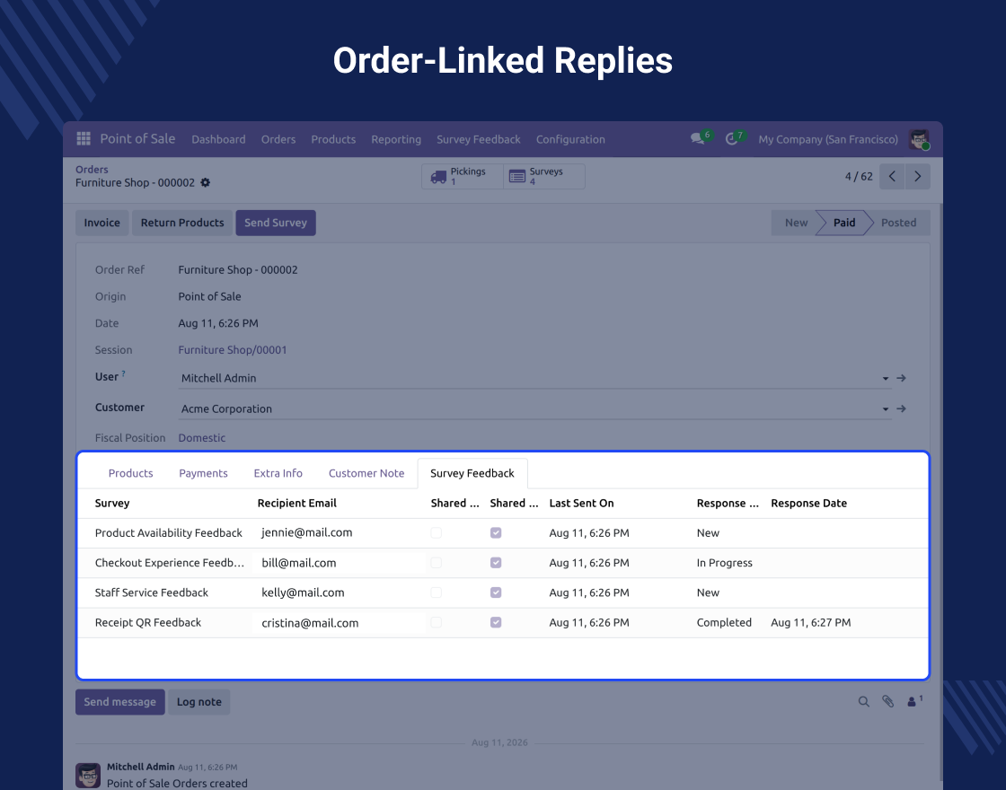Image resolution: width=1006 pixels, height=790 pixels.
Task: Open the Mitchell Admin avatar in the top bar
Action: pyautogui.click(x=919, y=139)
